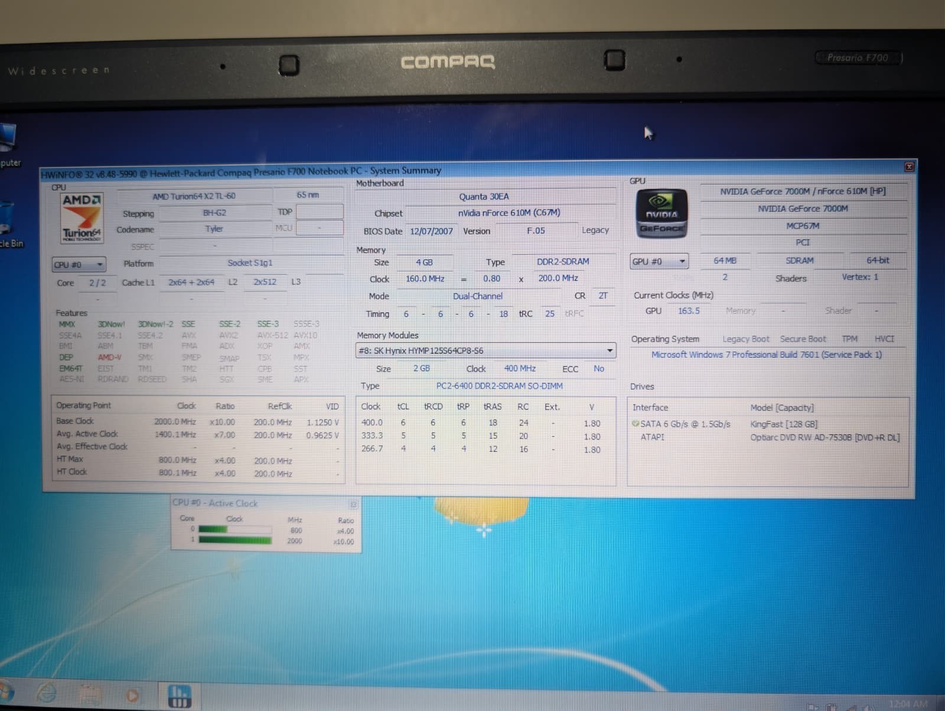The width and height of the screenshot is (945, 711).
Task: Click the 'Dual-Channel' mode value
Action: tap(478, 296)
